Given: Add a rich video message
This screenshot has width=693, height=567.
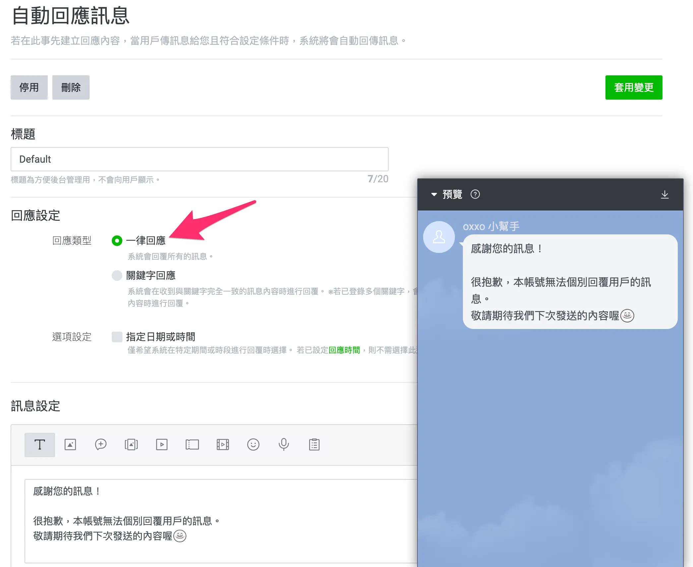Looking at the screenshot, I should [x=223, y=445].
